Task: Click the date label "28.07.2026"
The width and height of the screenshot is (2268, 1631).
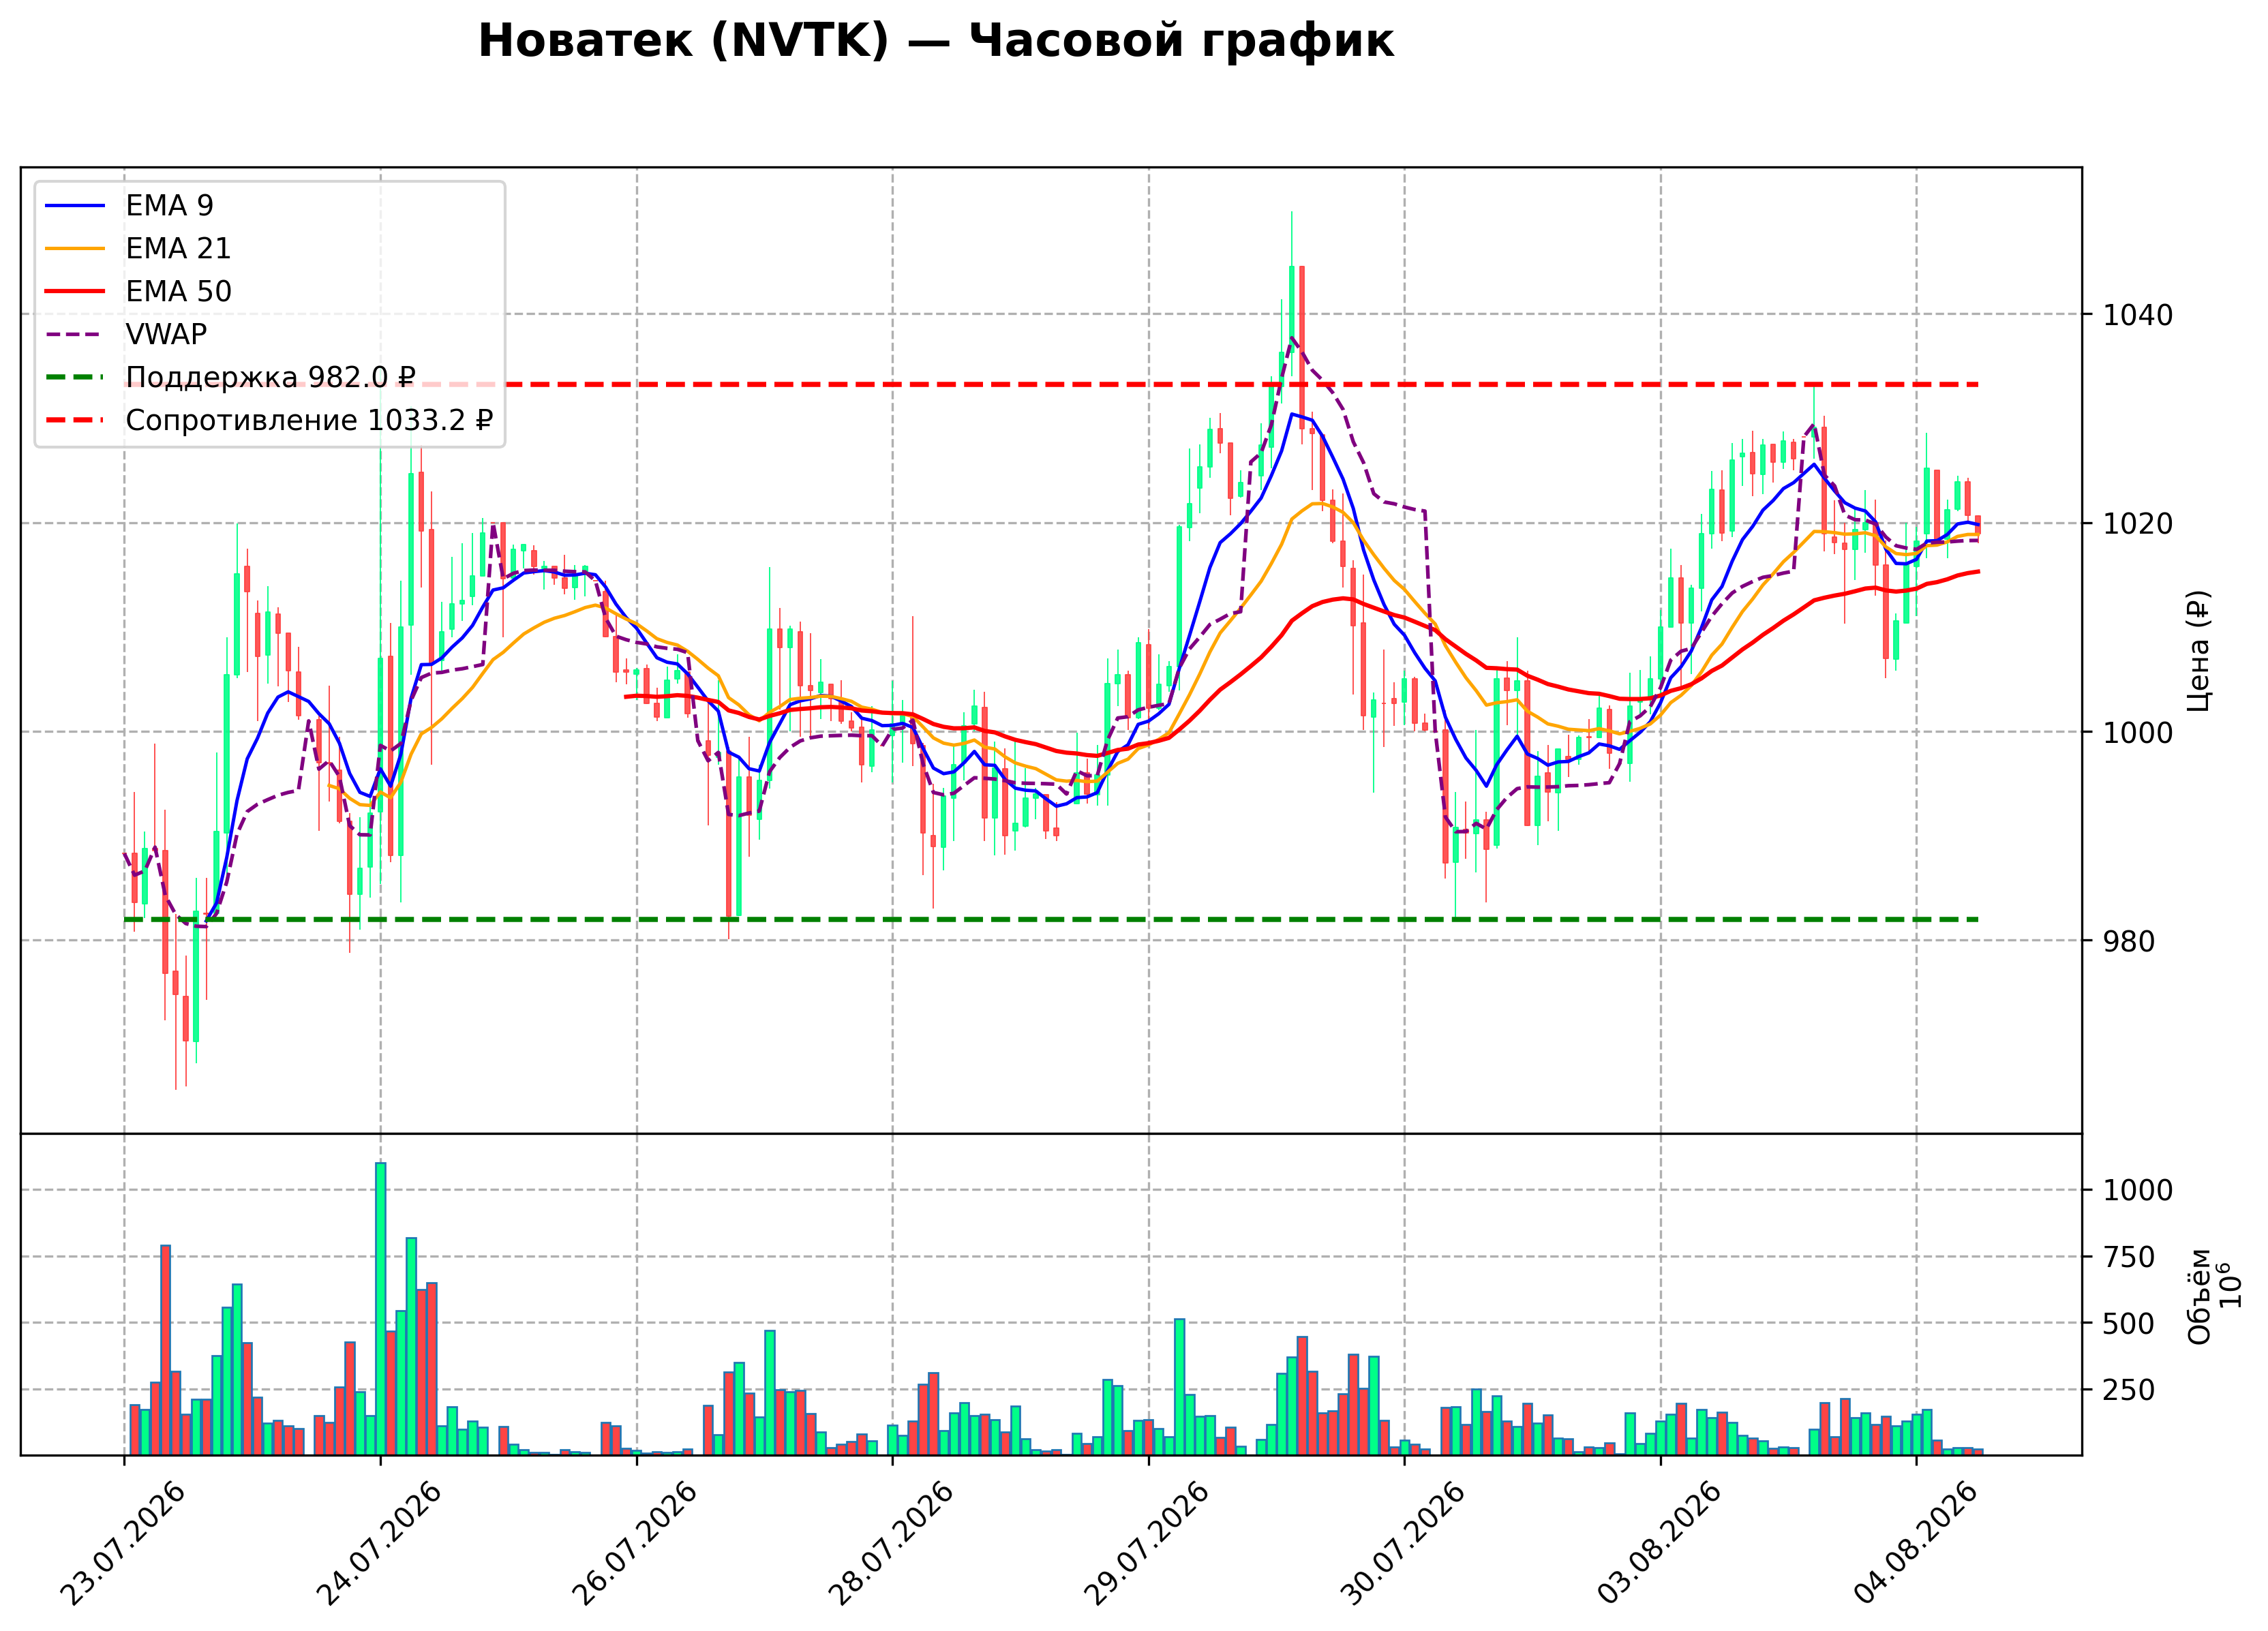Action: coord(890,1543)
